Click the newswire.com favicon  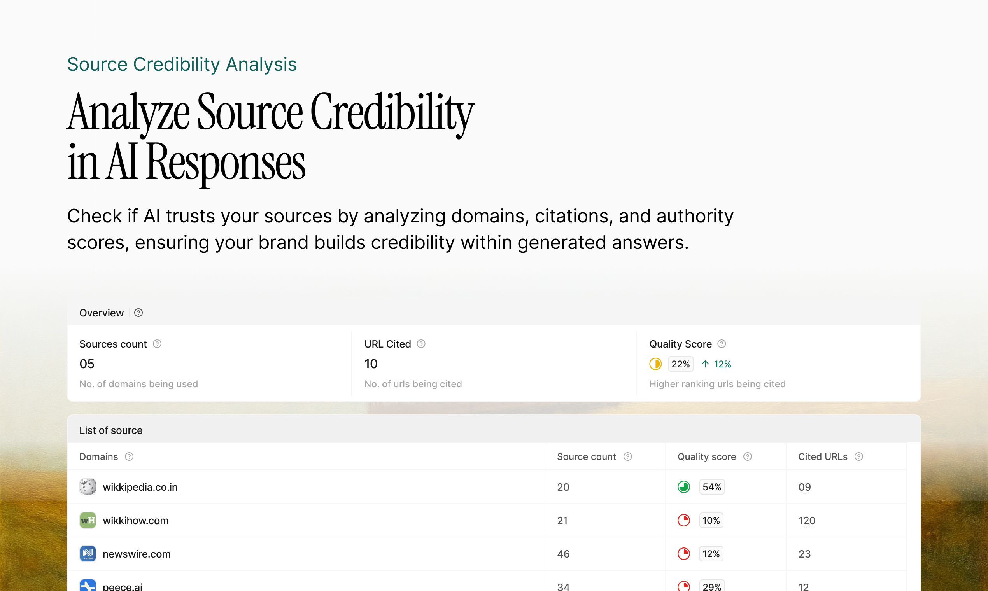point(88,554)
